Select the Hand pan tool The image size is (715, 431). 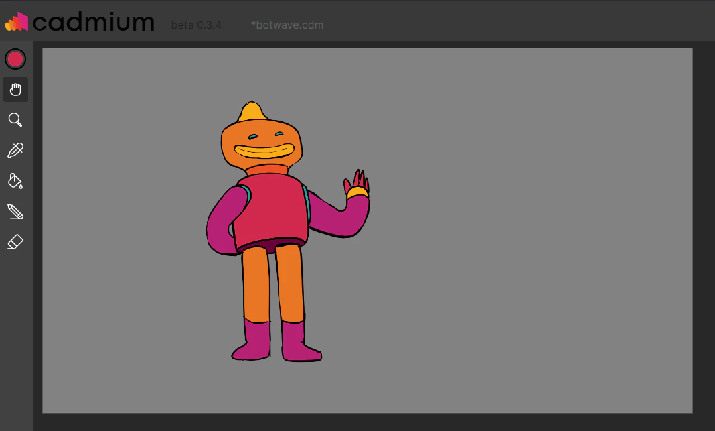pos(15,90)
